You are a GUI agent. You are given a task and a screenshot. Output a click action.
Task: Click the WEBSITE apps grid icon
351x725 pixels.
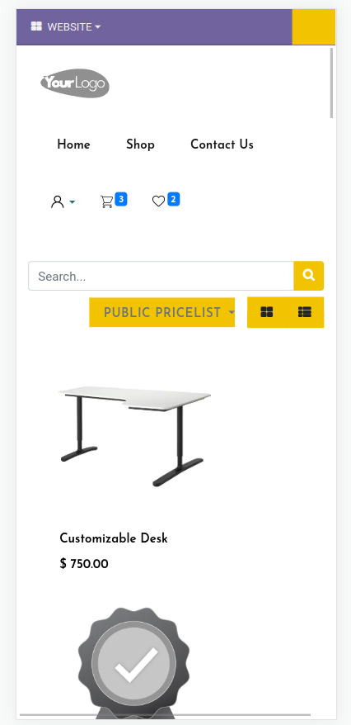tap(36, 26)
